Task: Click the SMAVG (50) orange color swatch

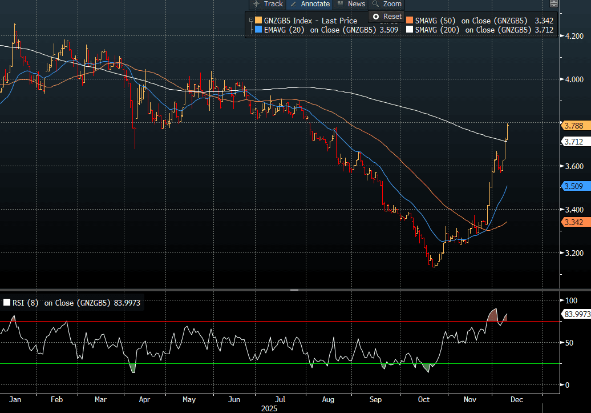Action: click(409, 21)
